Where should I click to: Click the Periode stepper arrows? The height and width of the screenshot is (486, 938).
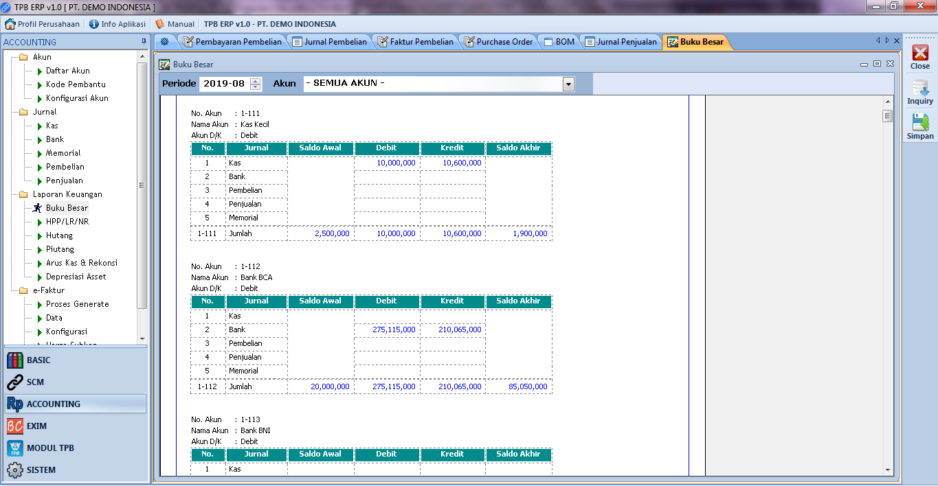pos(256,84)
